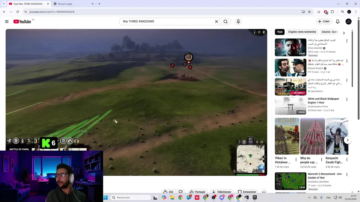The height and width of the screenshot is (202, 360).
Task: Open the YouTube hamburger guide menu
Action: pos(7,22)
